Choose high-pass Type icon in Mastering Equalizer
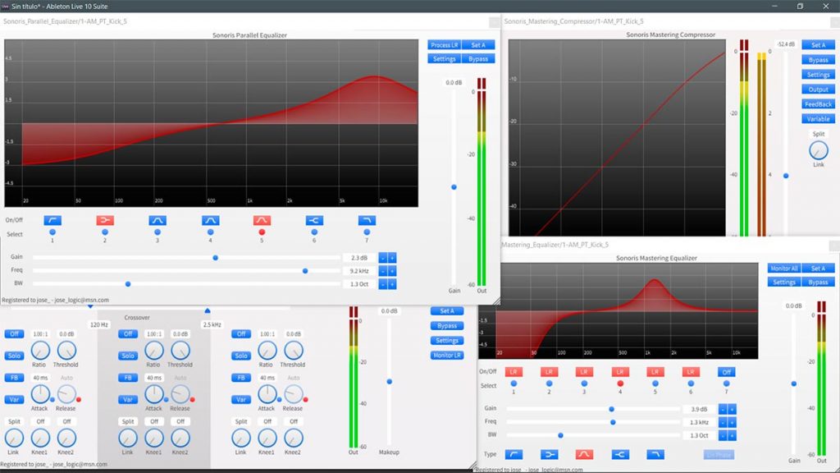This screenshot has width=840, height=473. (x=514, y=455)
